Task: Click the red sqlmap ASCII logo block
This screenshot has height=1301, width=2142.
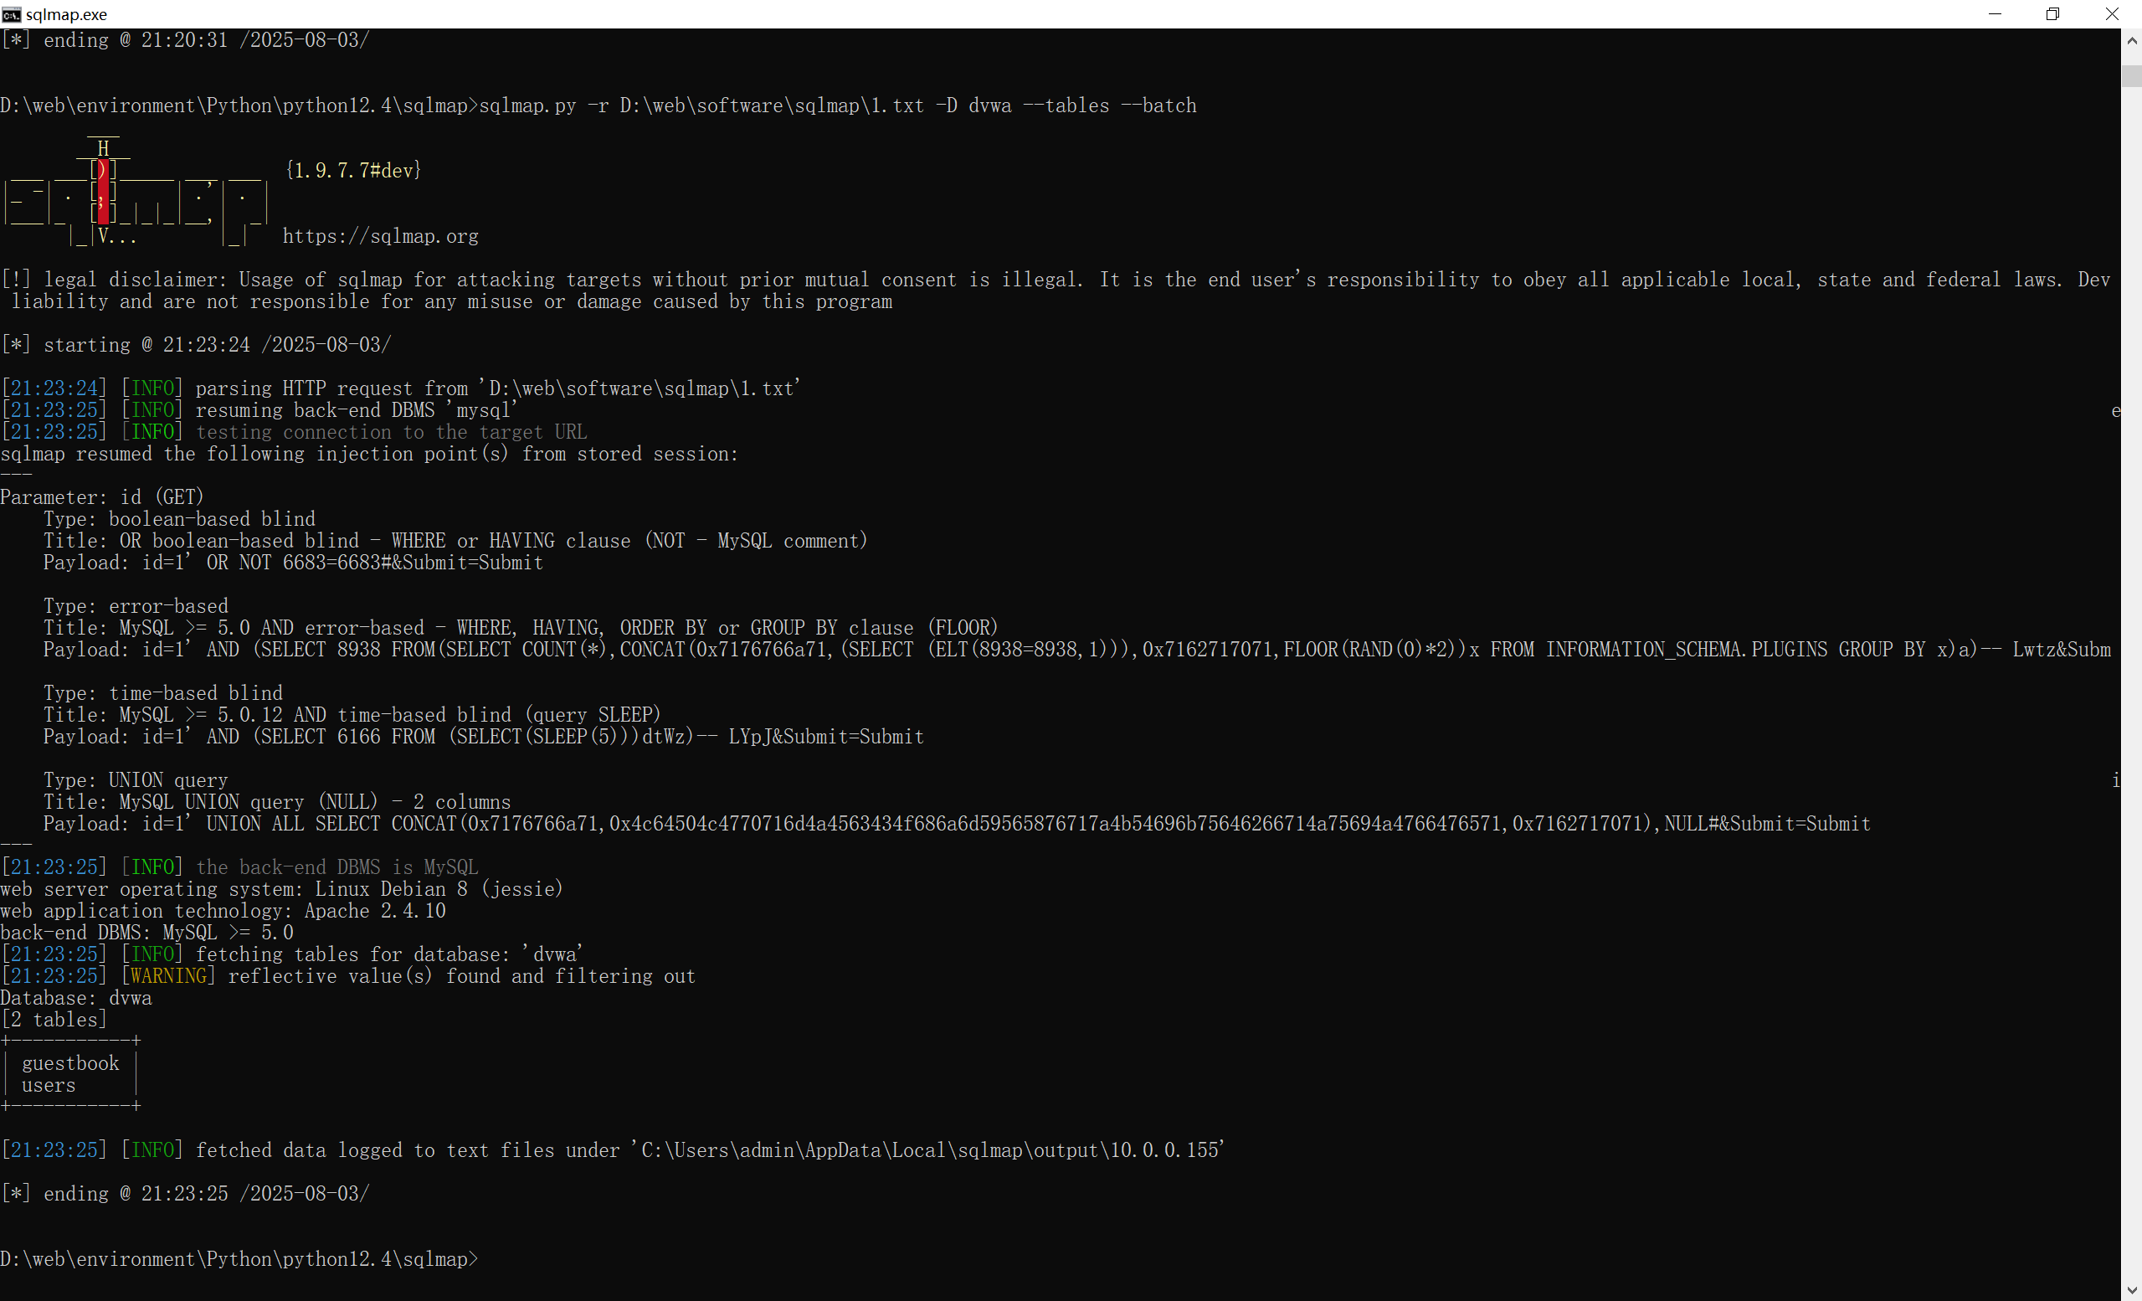Action: pyautogui.click(x=104, y=192)
